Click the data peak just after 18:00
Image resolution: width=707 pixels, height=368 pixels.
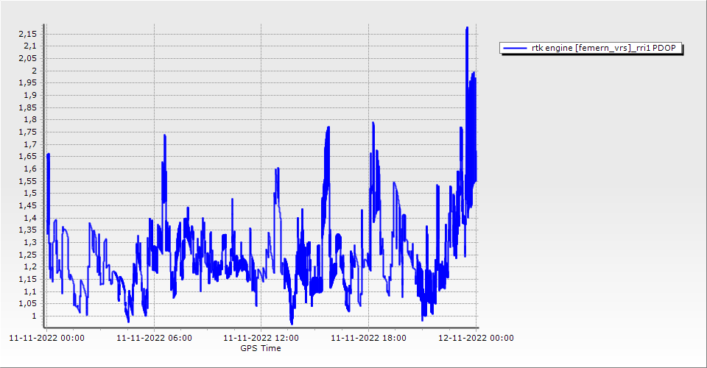(373, 123)
